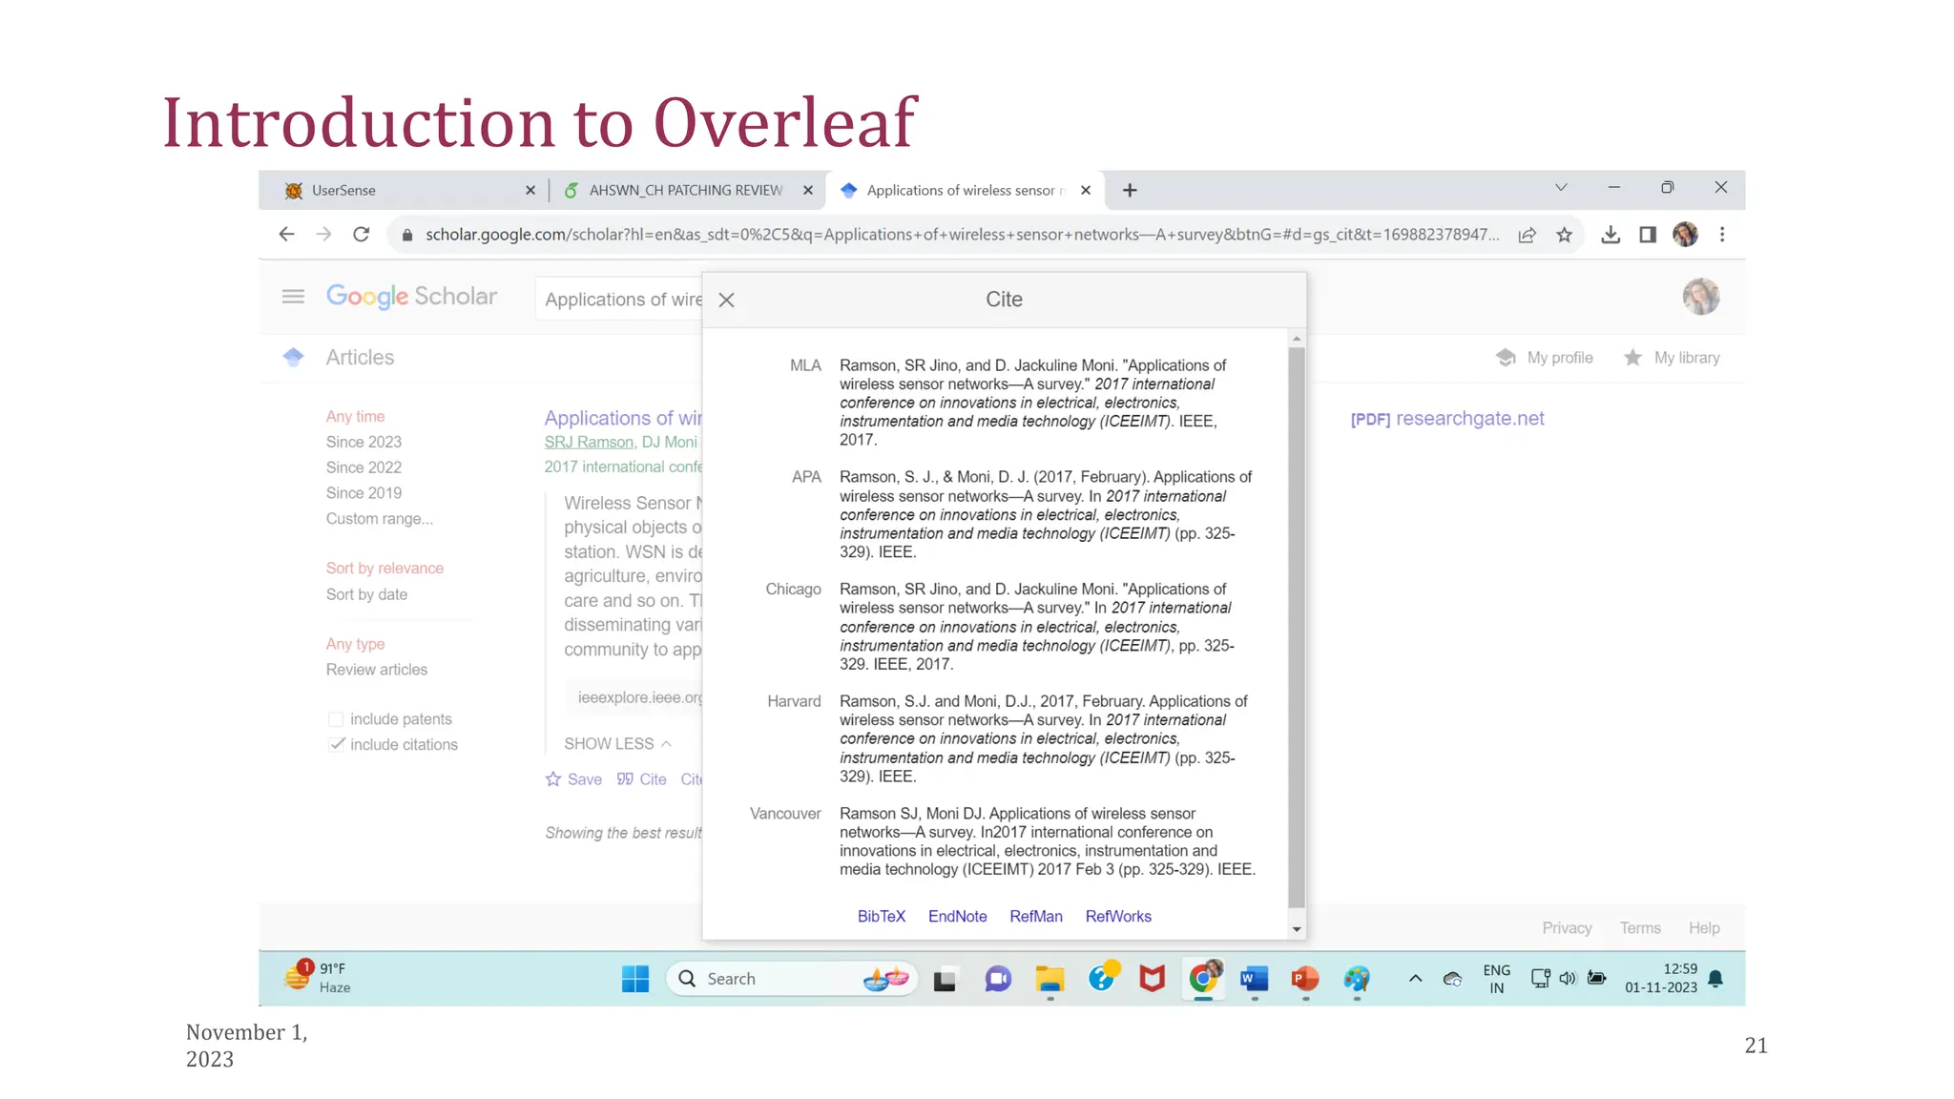Filter results by Since 2019

click(x=364, y=493)
